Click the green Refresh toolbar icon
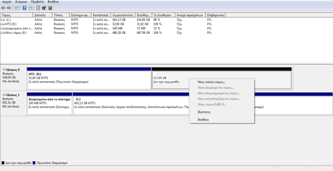Screen dimensions: 333x171 38,8
